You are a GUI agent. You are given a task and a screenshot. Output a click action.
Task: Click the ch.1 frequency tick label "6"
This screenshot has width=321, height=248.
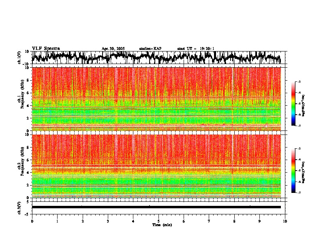28,93
